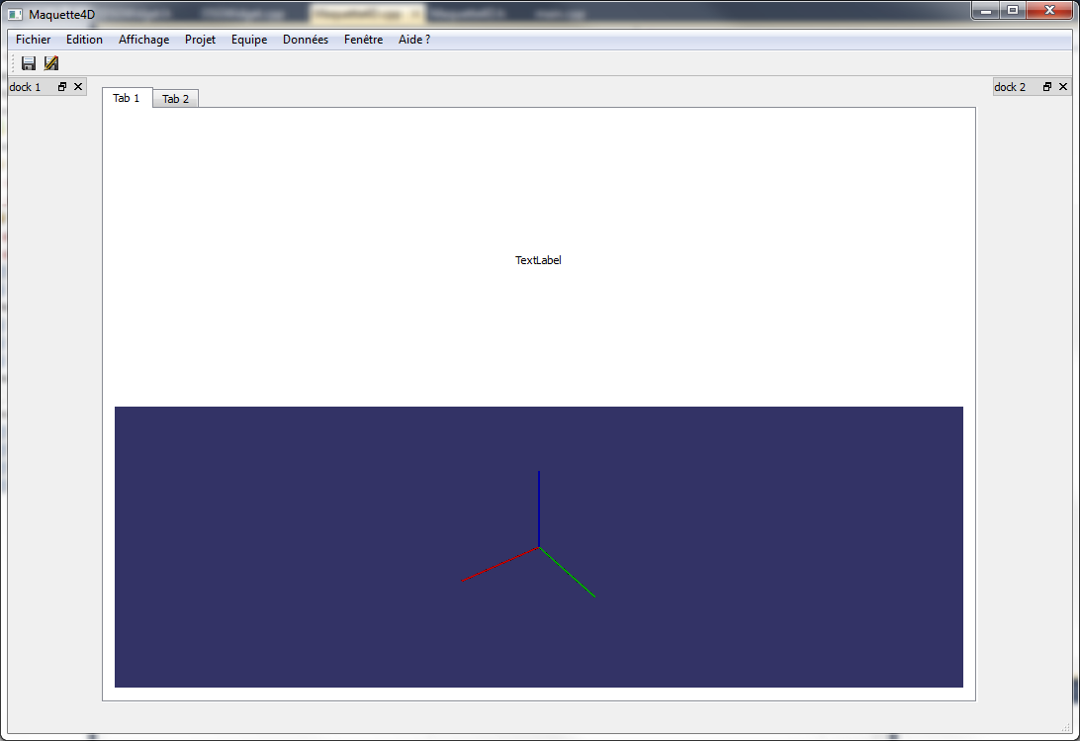Close the dock 1 panel
The width and height of the screenshot is (1080, 741).
(78, 87)
